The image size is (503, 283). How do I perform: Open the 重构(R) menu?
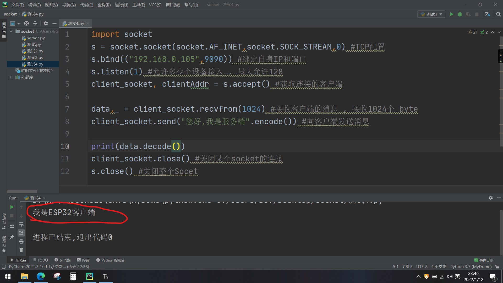104,5
